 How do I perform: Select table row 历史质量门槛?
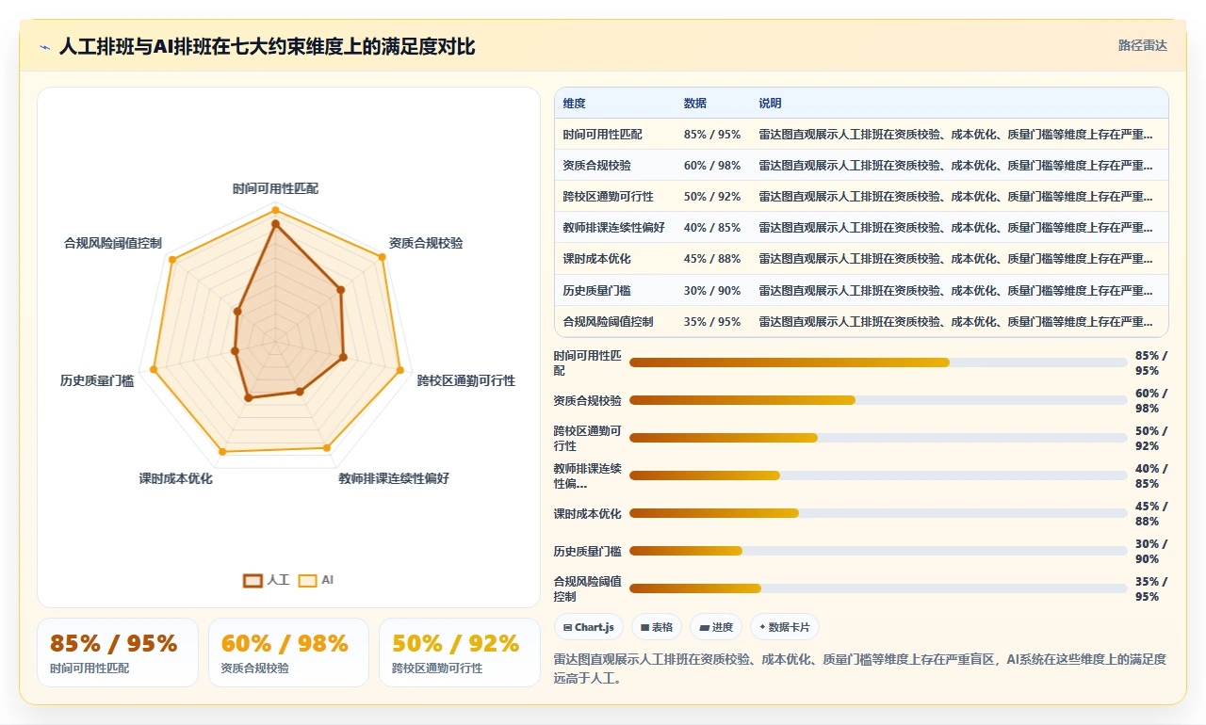[861, 290]
